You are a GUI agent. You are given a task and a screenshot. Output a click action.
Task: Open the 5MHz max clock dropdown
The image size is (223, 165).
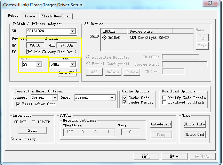pyautogui.click(x=72, y=64)
